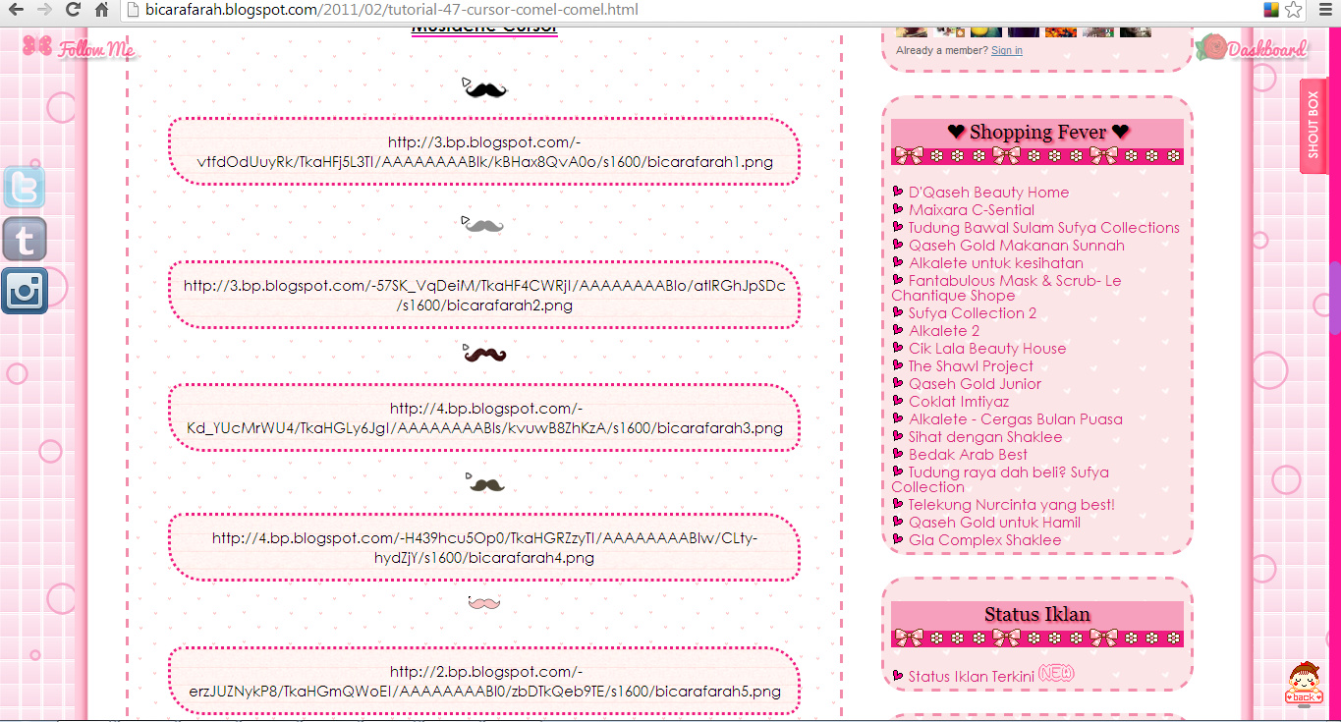Click the Instagram camera icon
This screenshot has width=1341, height=722.
pos(24,291)
